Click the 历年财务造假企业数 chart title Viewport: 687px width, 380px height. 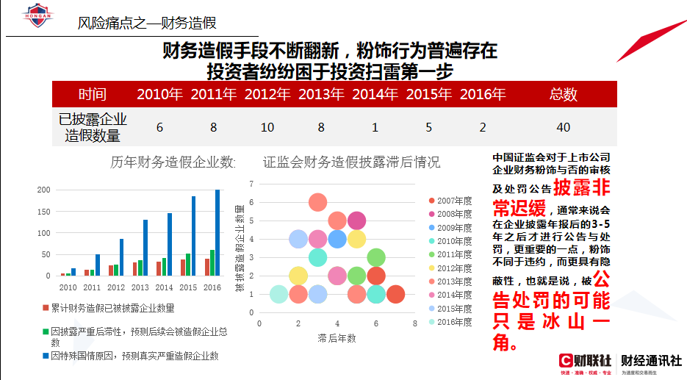coord(173,162)
